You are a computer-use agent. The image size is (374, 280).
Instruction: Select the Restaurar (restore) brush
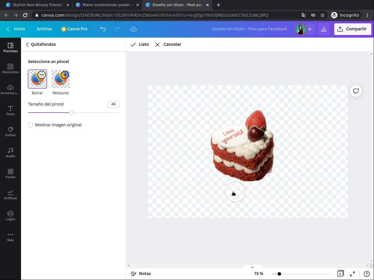61,79
